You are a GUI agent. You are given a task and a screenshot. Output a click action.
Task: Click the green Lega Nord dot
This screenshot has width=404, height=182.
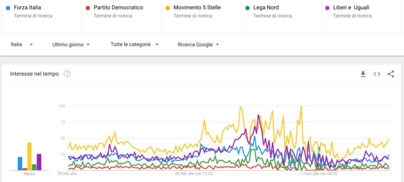click(x=247, y=8)
